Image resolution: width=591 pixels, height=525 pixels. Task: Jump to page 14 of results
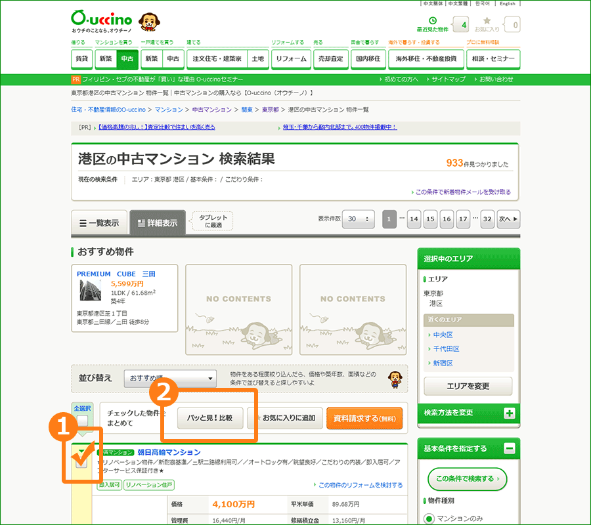[414, 219]
